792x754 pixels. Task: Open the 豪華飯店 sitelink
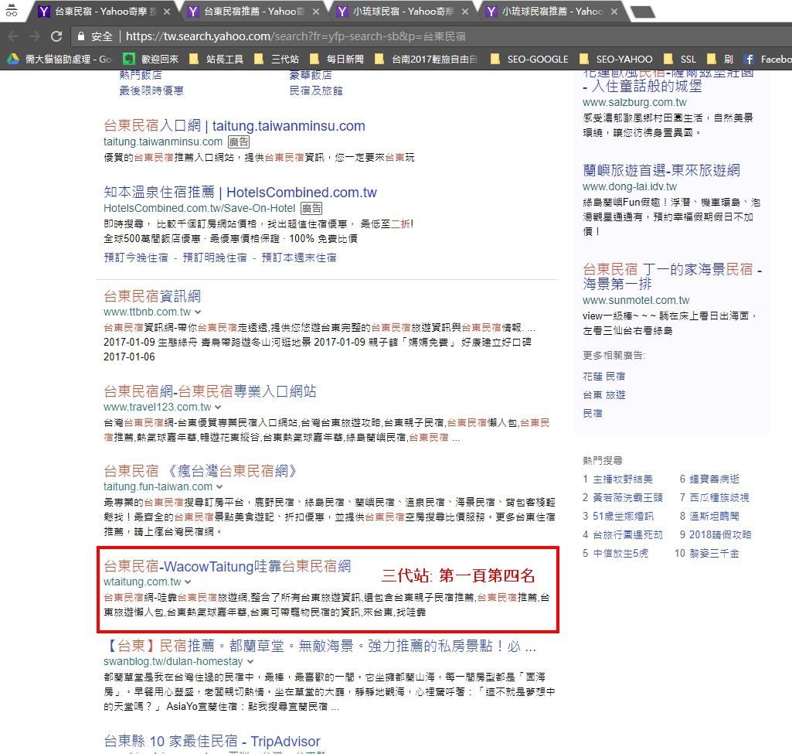coord(311,75)
